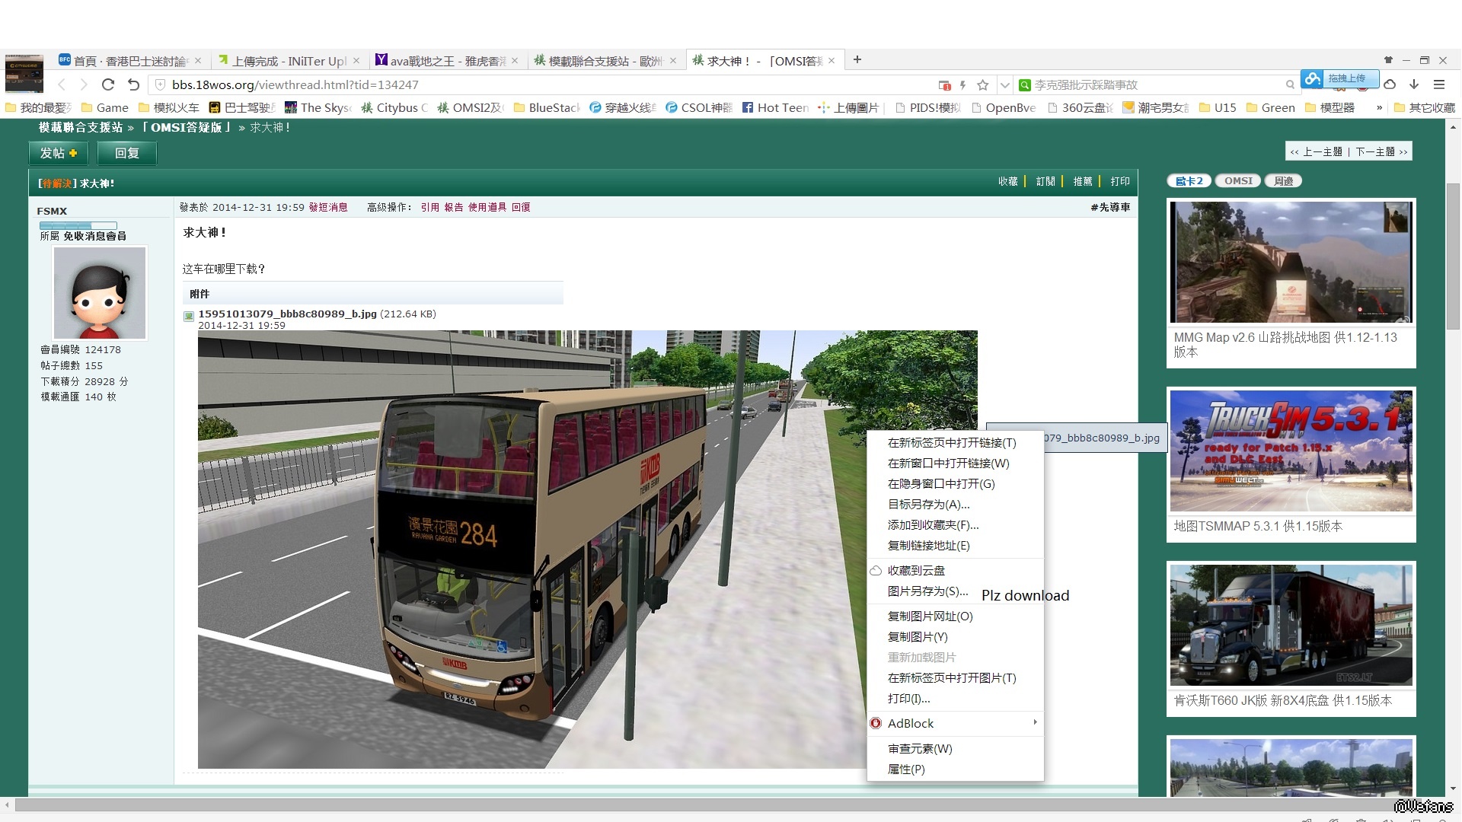Click the 回复 reply button
Image resolution: width=1462 pixels, height=822 pixels.
[127, 153]
